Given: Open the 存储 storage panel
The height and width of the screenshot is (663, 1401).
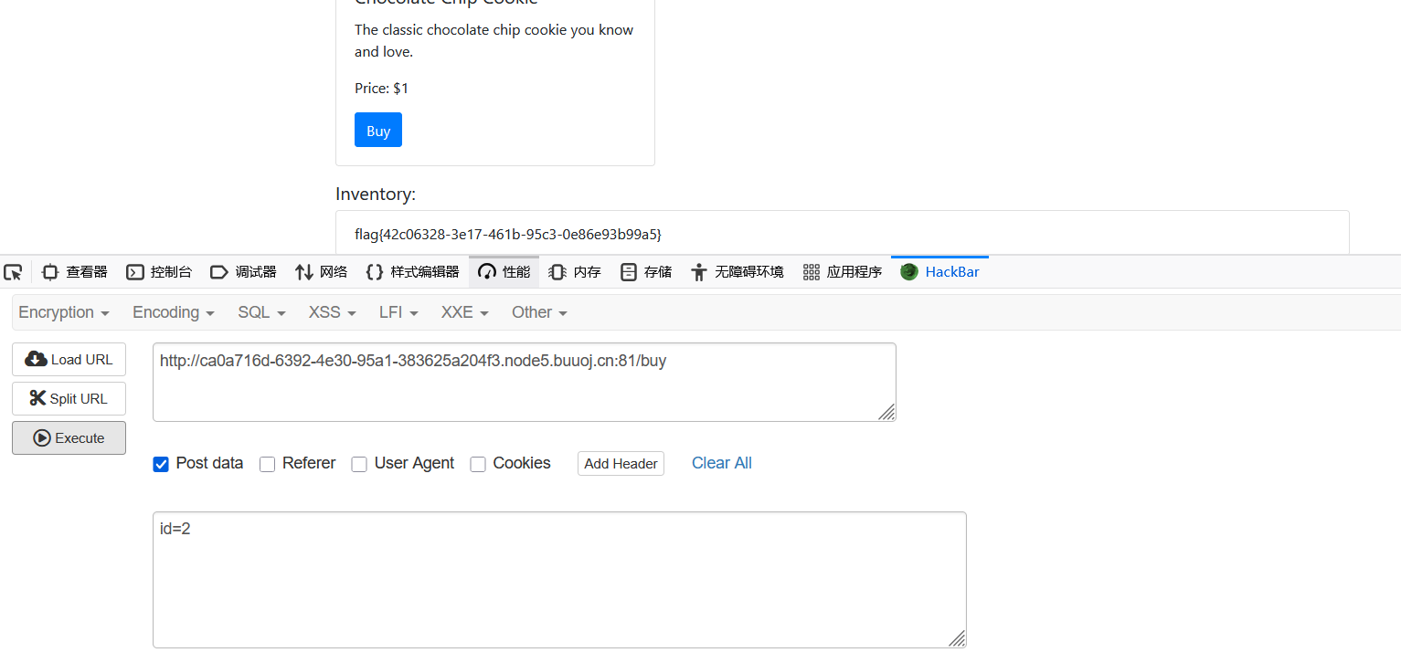Looking at the screenshot, I should tap(646, 272).
